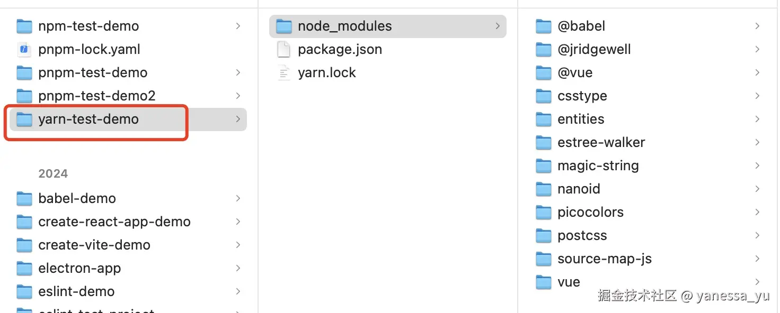Click the vue folder icon

tap(544, 282)
